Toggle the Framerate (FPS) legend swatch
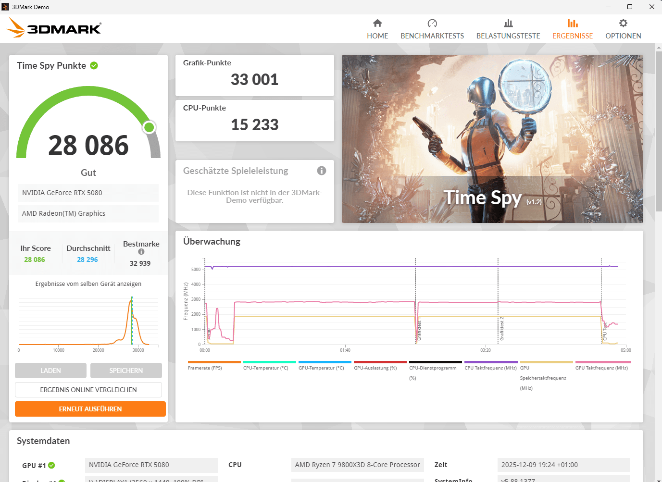Screen dimensions: 662x482 [x=214, y=362]
